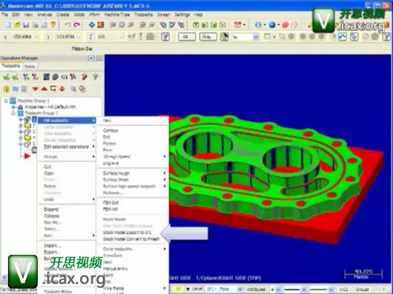This screenshot has width=393, height=294.
Task: Open the File menu
Action: [5, 15]
